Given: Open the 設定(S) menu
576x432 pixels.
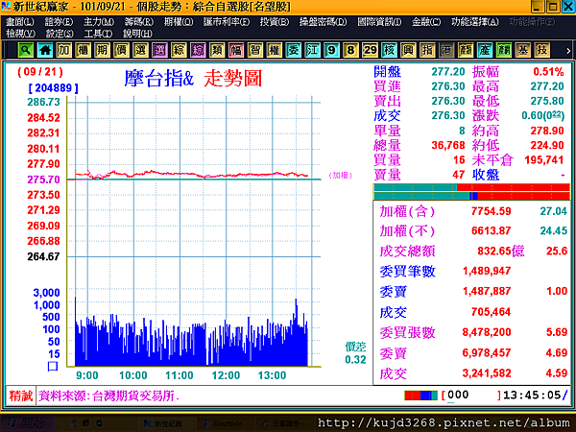Looking at the screenshot, I should [x=60, y=34].
